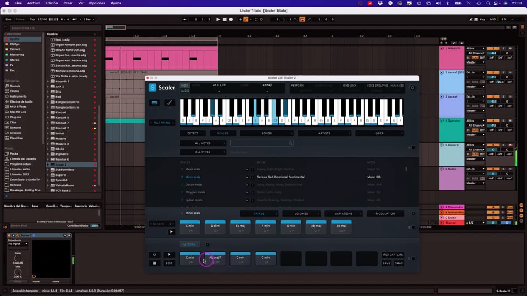Open the Crear menu
Viewport: 527px width, 296px height.
click(x=68, y=3)
